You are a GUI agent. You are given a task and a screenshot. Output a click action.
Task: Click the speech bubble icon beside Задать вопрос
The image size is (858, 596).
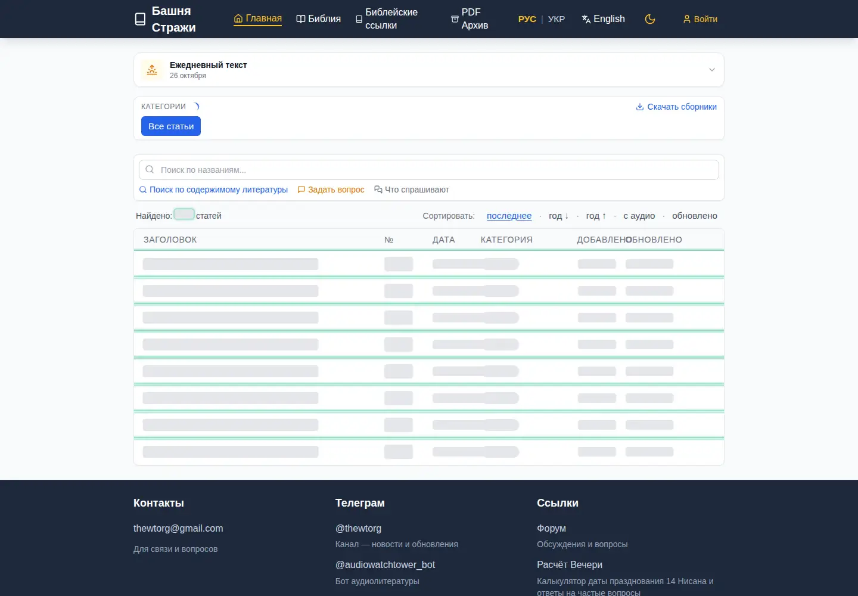tap(301, 190)
